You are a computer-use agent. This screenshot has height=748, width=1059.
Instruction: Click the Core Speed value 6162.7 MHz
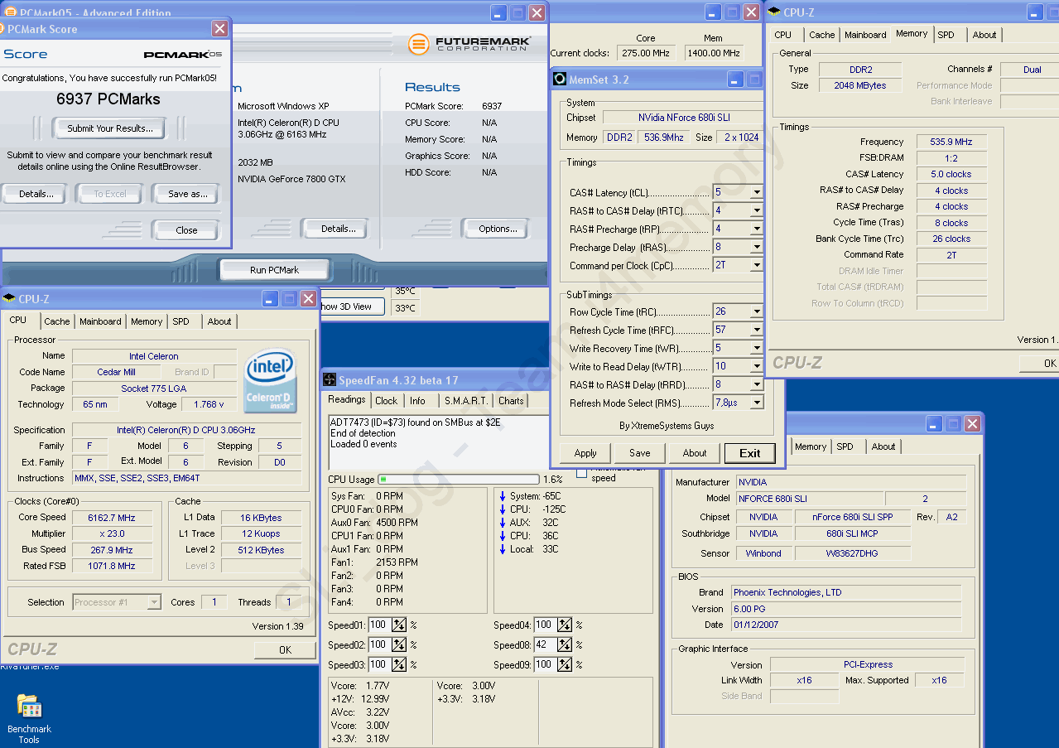click(x=111, y=518)
